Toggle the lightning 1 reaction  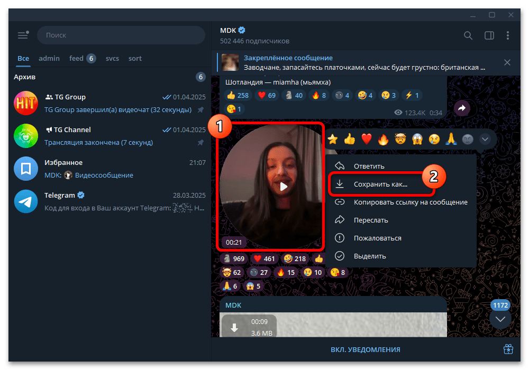tap(412, 95)
